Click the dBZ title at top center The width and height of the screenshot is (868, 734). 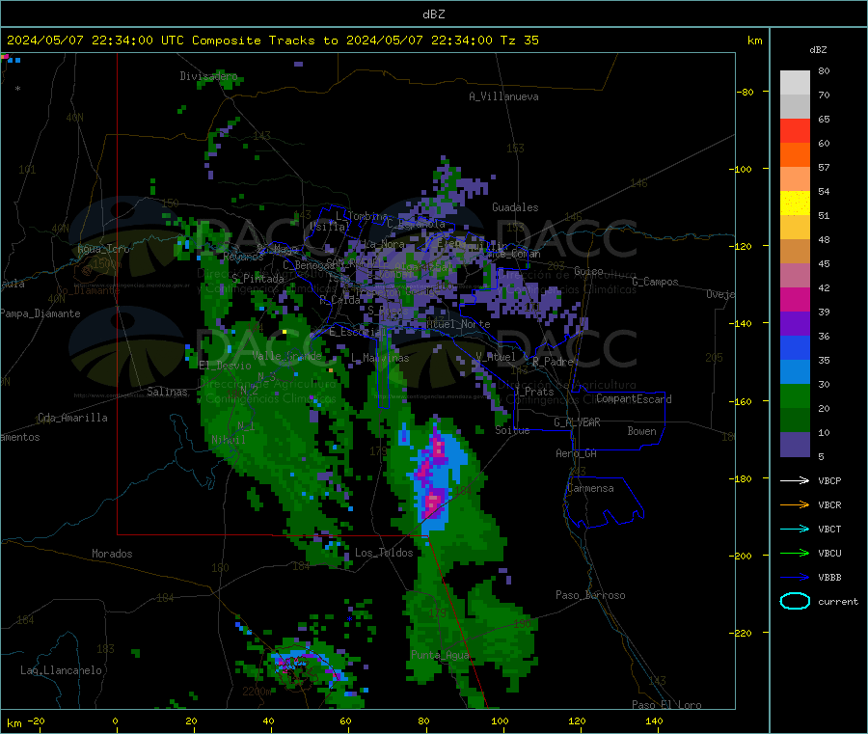click(433, 14)
